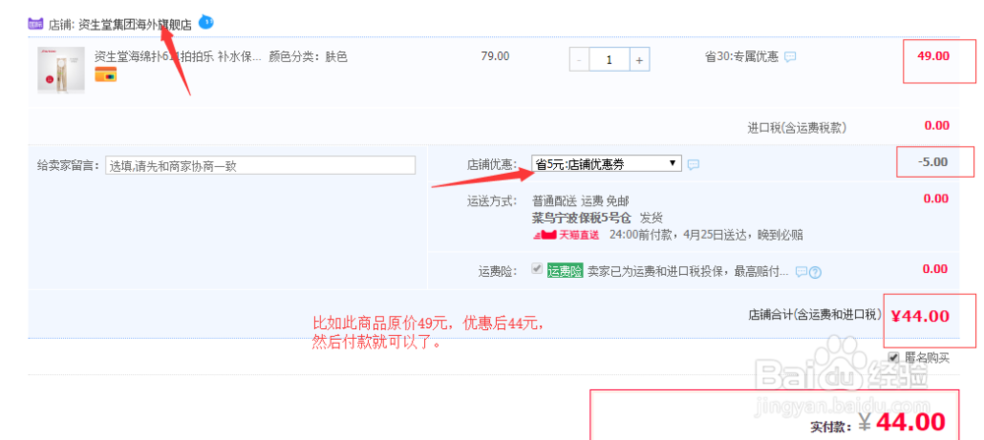Click the 79.00 original unit price
This screenshot has height=440, width=984.
[x=495, y=56]
